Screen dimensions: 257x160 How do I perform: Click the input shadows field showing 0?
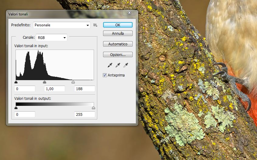tap(25, 89)
